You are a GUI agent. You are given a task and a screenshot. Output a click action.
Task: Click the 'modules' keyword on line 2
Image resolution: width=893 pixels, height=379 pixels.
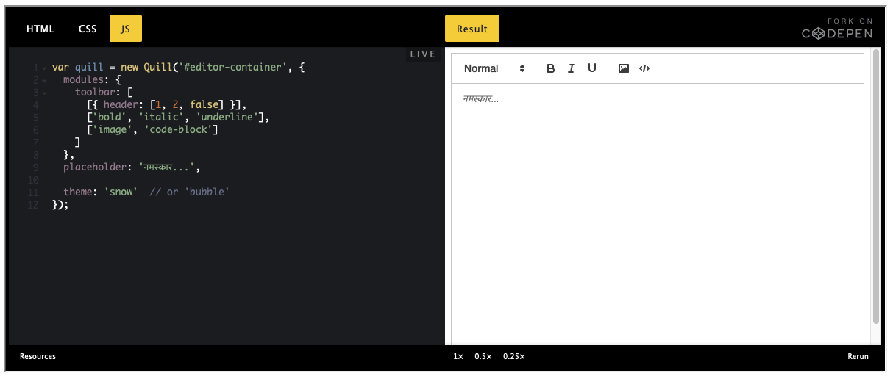coord(83,79)
